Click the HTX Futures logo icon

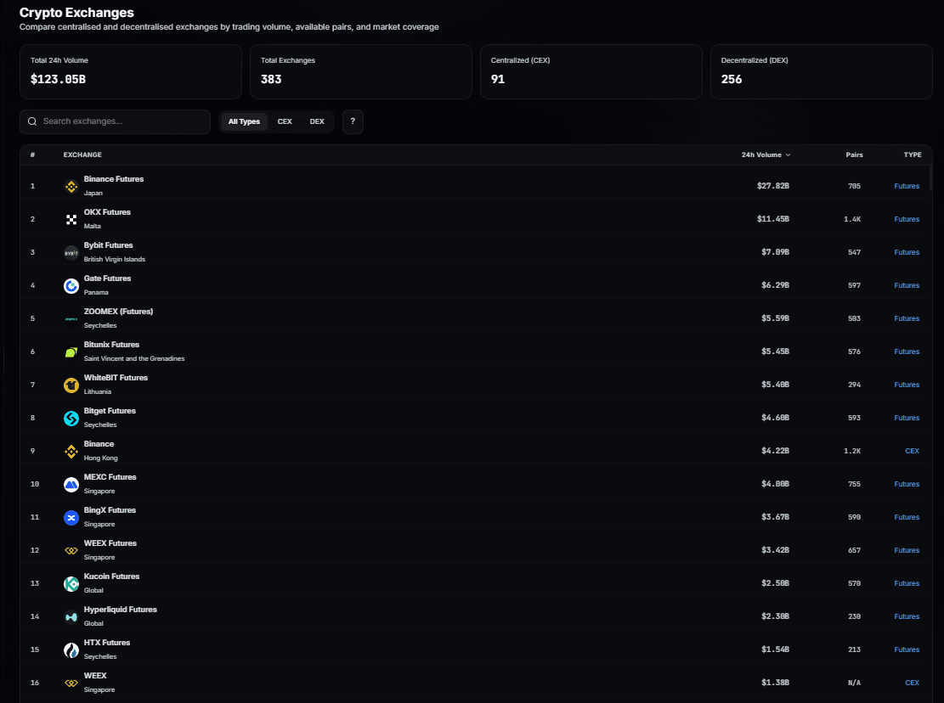[71, 650]
